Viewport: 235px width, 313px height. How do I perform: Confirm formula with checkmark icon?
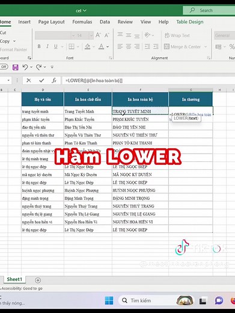[x=41, y=81]
